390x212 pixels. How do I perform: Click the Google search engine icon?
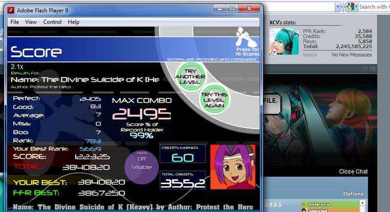350,7
